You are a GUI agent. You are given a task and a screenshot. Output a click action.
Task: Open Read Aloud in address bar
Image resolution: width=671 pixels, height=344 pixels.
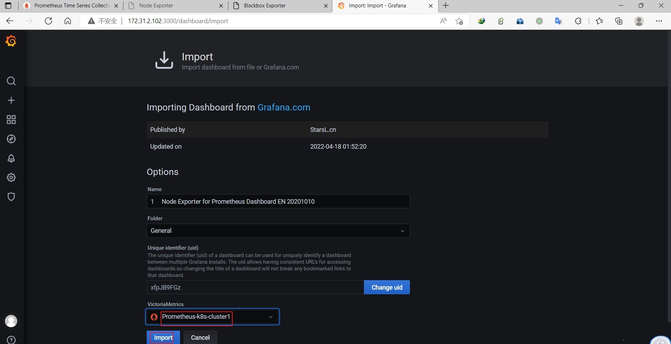point(444,21)
